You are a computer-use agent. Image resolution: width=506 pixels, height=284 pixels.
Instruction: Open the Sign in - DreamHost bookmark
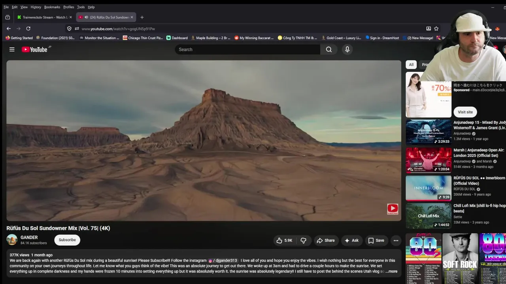pyautogui.click(x=382, y=38)
